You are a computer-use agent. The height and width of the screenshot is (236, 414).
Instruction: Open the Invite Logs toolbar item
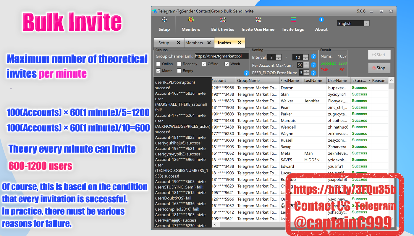293,24
